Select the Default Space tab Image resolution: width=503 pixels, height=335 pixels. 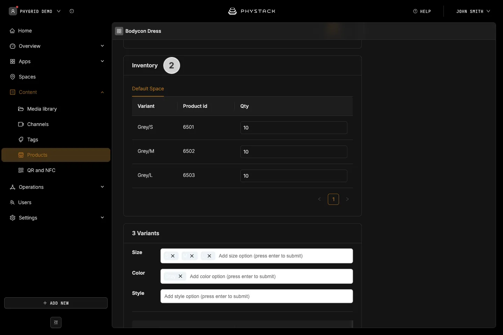click(148, 89)
